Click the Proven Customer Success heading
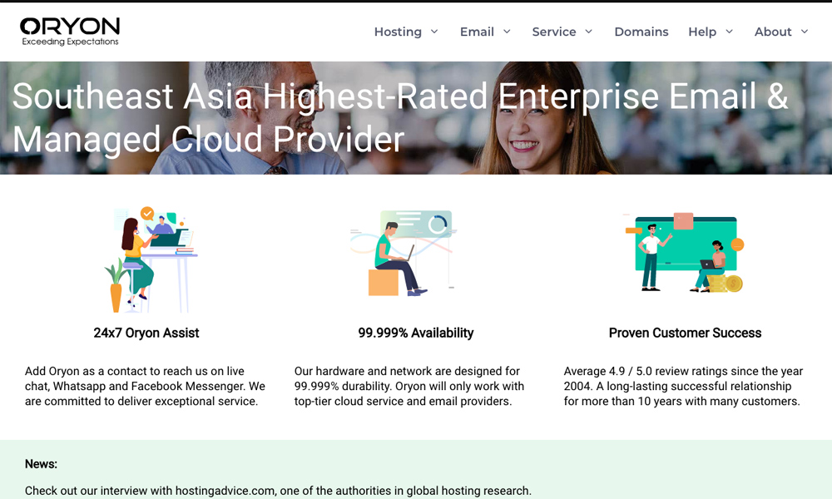Screen dimensions: 832x499 pos(685,333)
